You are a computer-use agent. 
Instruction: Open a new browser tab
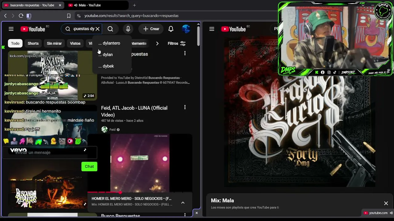pyautogui.click(x=135, y=5)
